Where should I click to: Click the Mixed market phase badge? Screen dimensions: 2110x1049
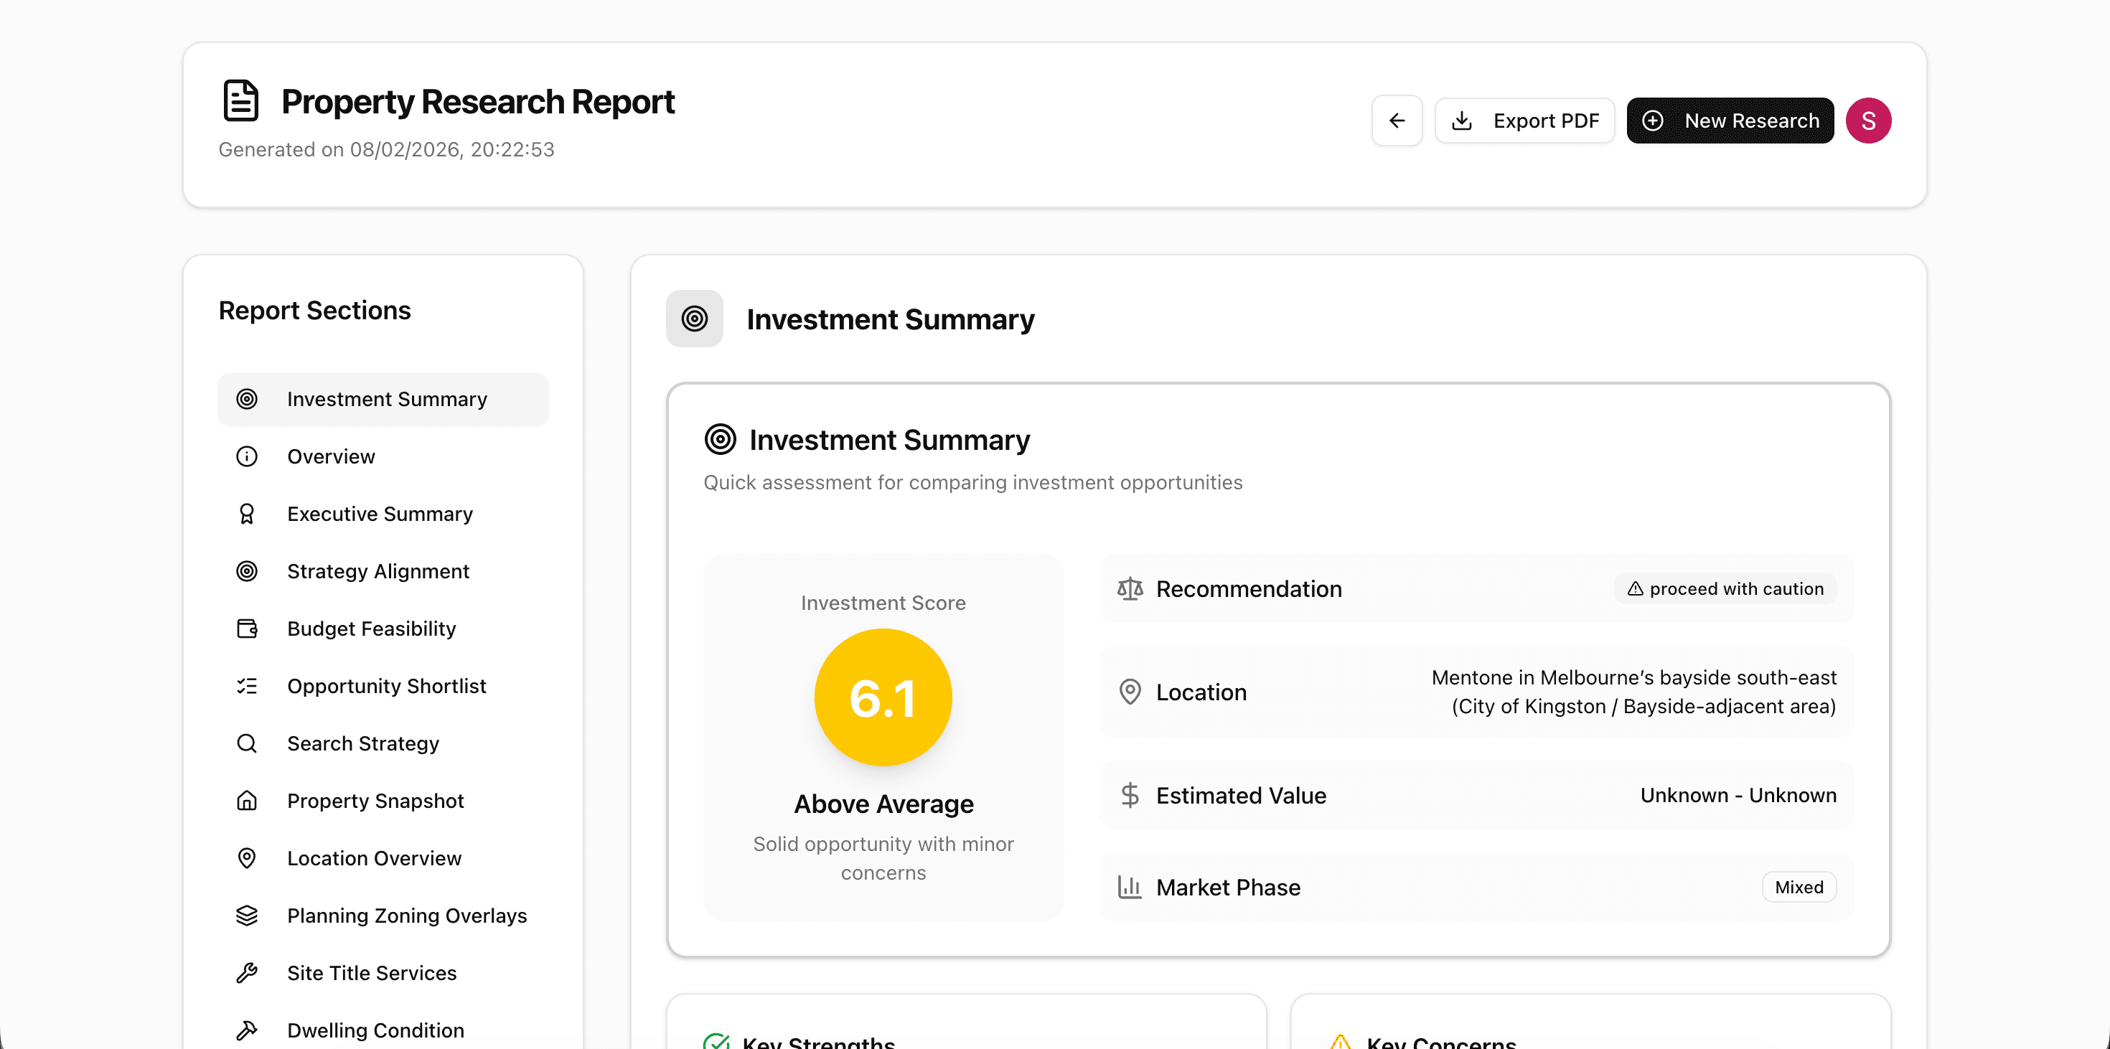1799,887
